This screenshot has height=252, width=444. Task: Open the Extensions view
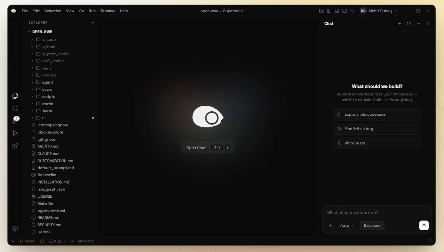click(x=15, y=146)
